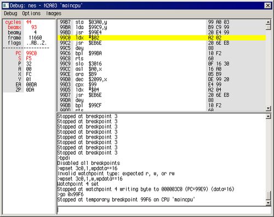Open the Options menu
274x217 pixels.
coord(31,14)
